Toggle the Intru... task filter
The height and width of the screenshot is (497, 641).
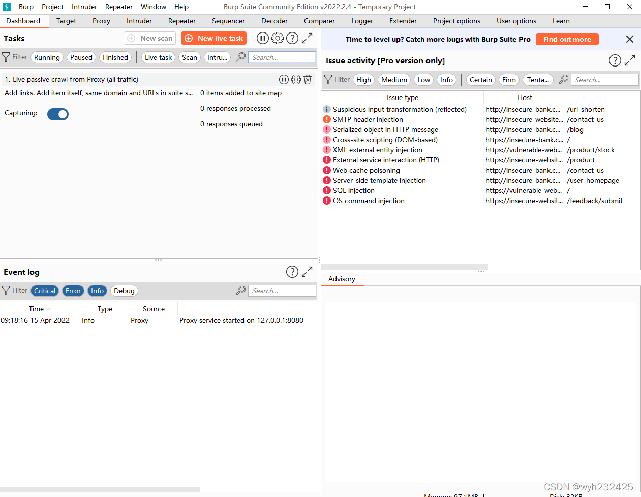(217, 57)
